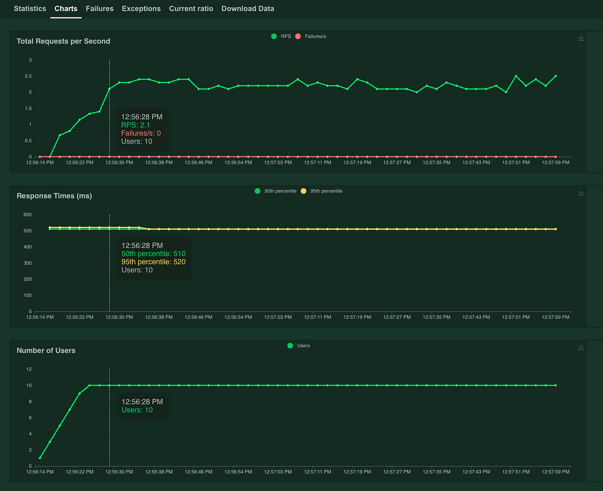Download the Total Requests per Second chart
The image size is (603, 491).
coord(581,38)
